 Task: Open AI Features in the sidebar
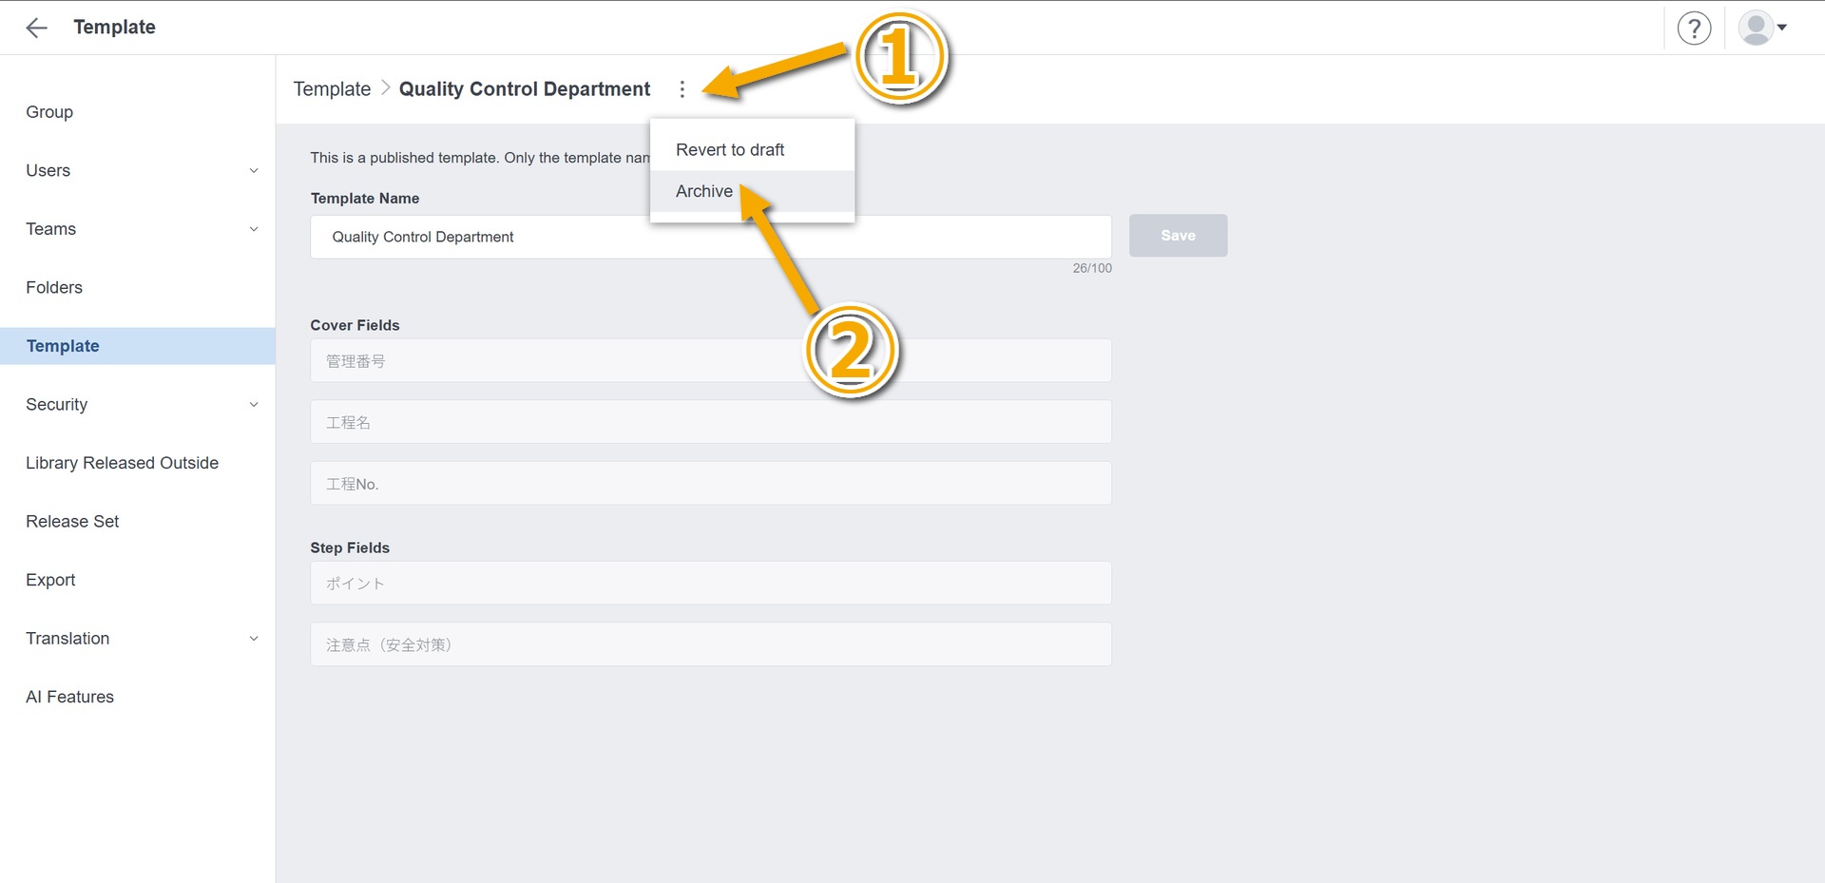tap(69, 697)
